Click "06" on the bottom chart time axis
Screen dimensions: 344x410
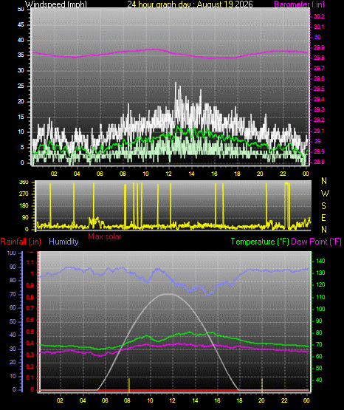tap(105, 400)
